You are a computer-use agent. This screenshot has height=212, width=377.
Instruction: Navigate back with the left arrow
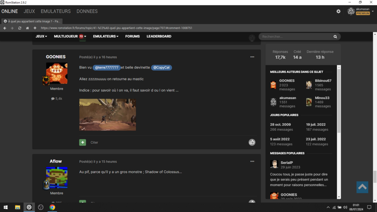(5, 28)
